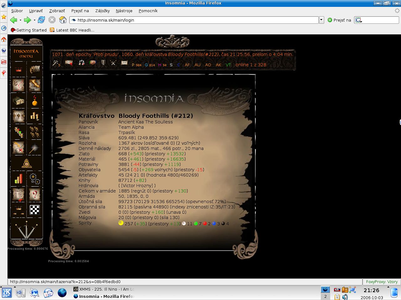Click the browser reload button
The height and width of the screenshot is (300, 401).
click(41, 20)
